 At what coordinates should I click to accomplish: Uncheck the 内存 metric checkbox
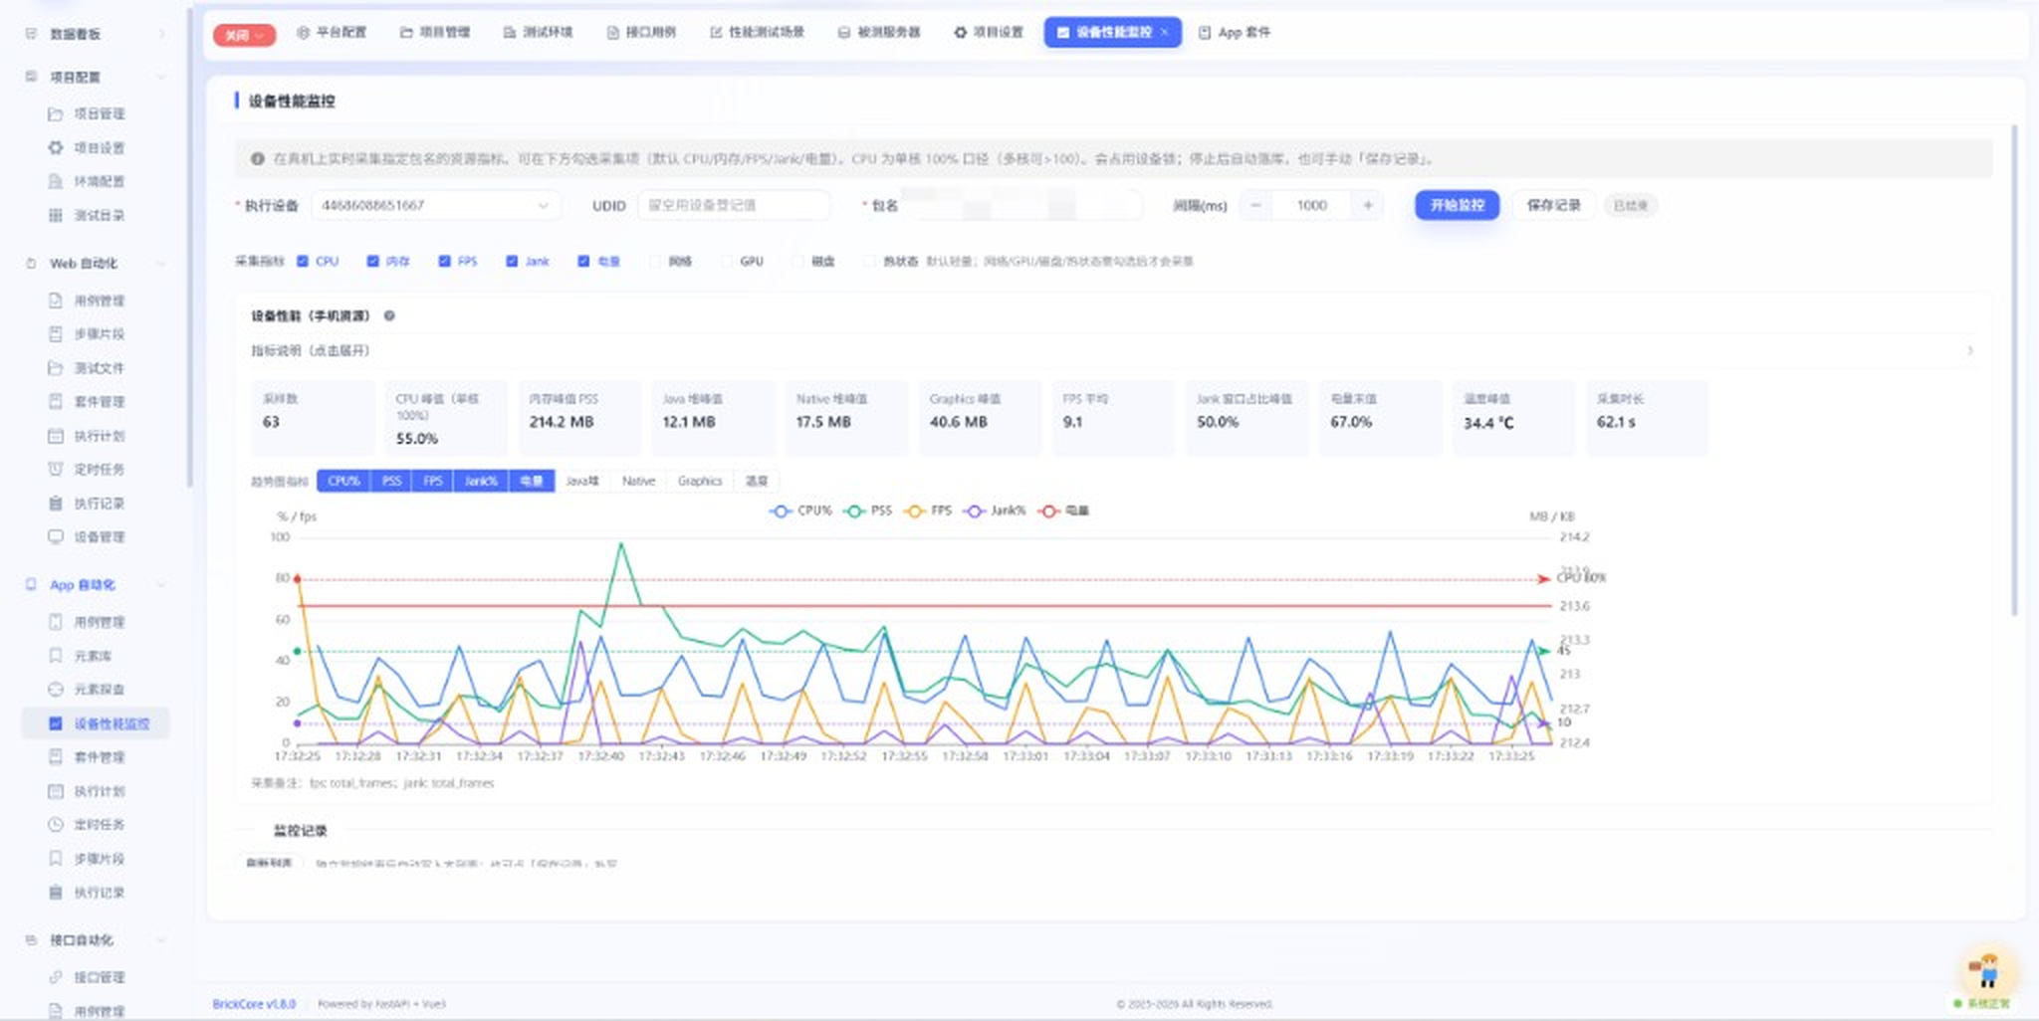pyautogui.click(x=372, y=262)
